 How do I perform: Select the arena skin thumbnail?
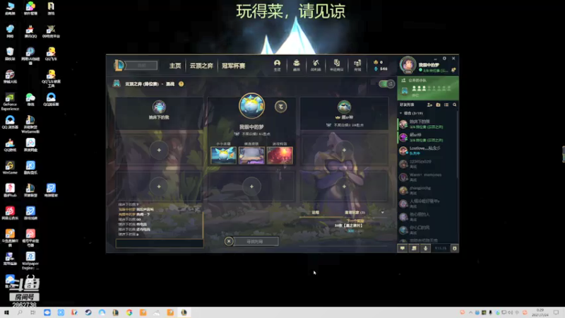pyautogui.click(x=251, y=155)
